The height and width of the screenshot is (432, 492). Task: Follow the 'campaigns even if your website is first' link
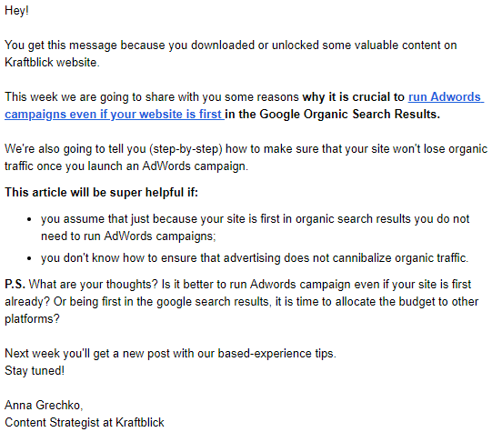[x=115, y=115]
